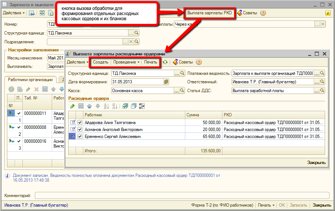Screen dimensions: 335x211
Task: Switch to the Работники организации tab
Action: pyautogui.click(x=30, y=80)
